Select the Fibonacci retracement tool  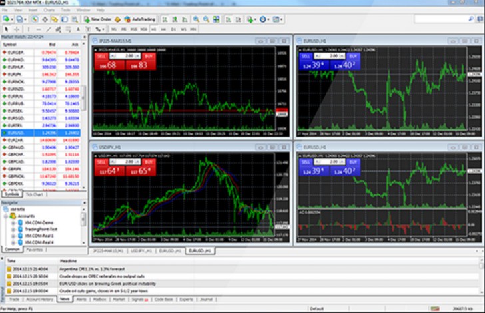[x=68, y=29]
